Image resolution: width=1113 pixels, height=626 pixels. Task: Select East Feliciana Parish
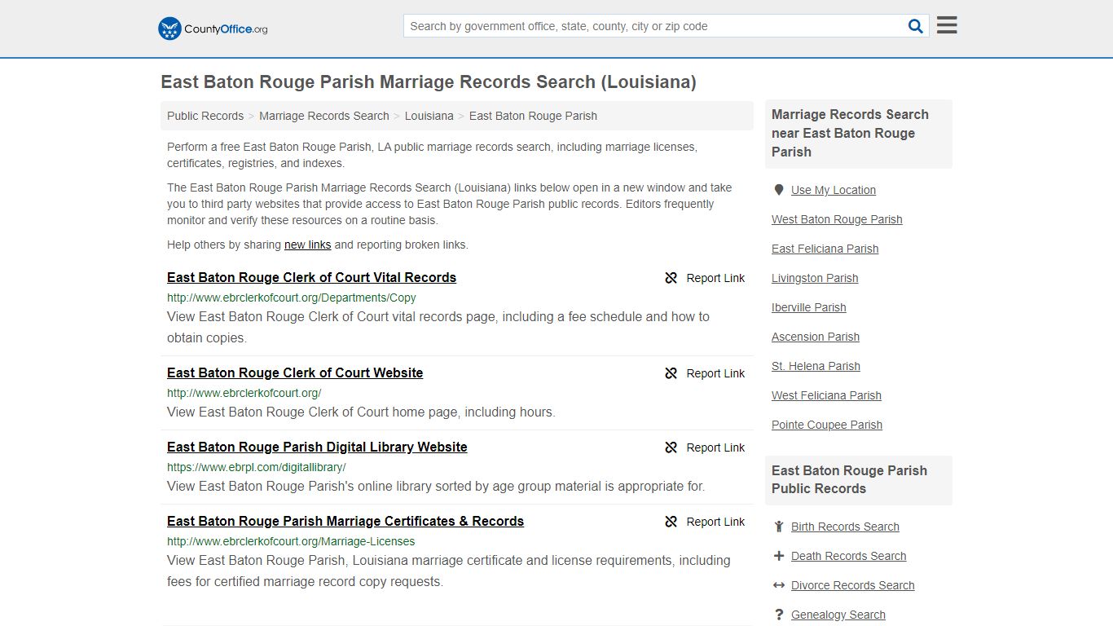coord(825,249)
